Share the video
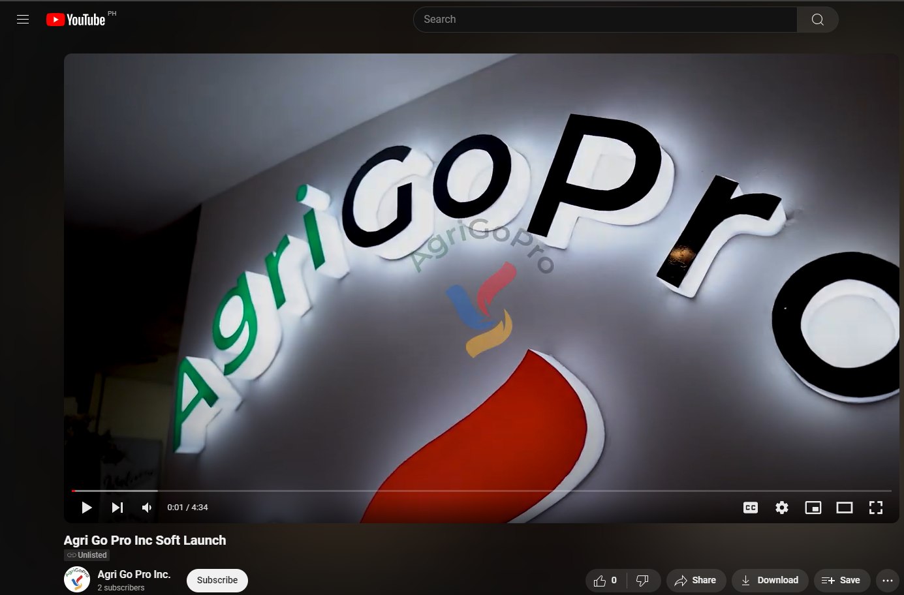This screenshot has width=904, height=595. [696, 580]
